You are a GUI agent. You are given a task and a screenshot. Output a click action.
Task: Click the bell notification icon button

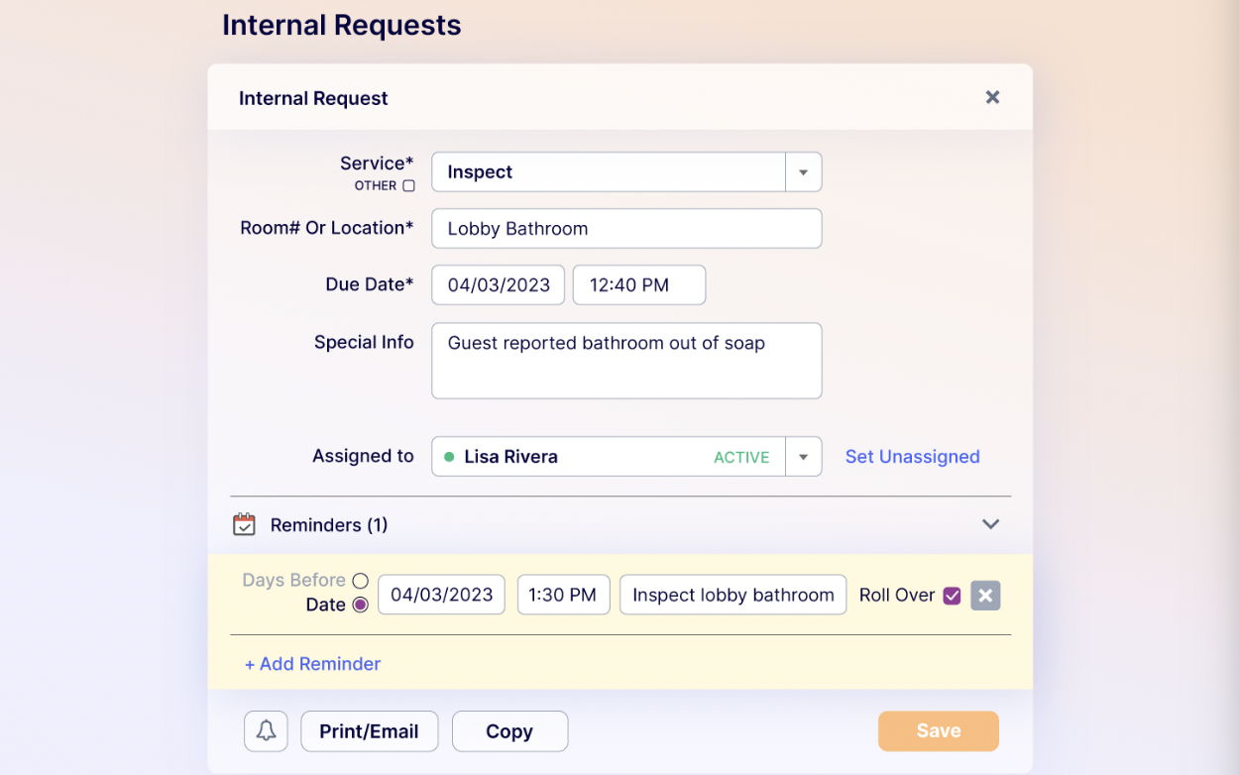(266, 731)
